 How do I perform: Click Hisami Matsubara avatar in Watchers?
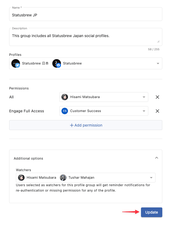[21, 178]
